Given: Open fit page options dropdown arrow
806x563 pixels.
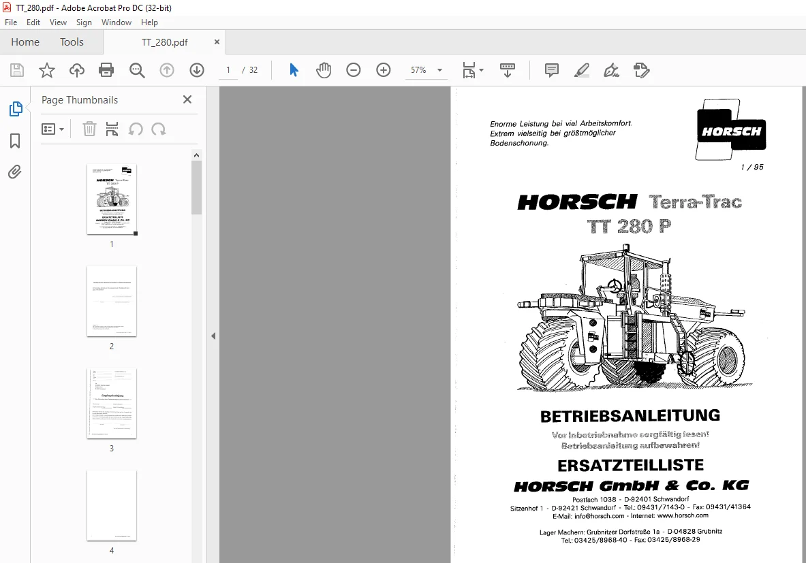Looking at the screenshot, I should [481, 70].
